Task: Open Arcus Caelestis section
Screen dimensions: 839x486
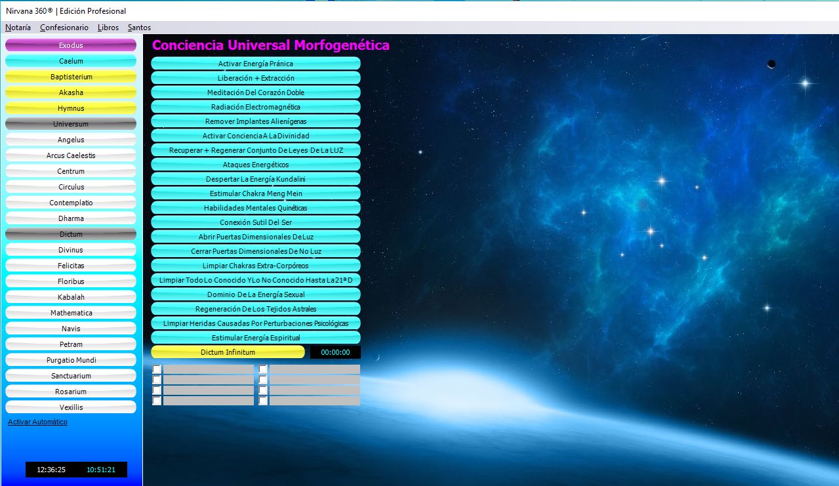Action: point(71,155)
